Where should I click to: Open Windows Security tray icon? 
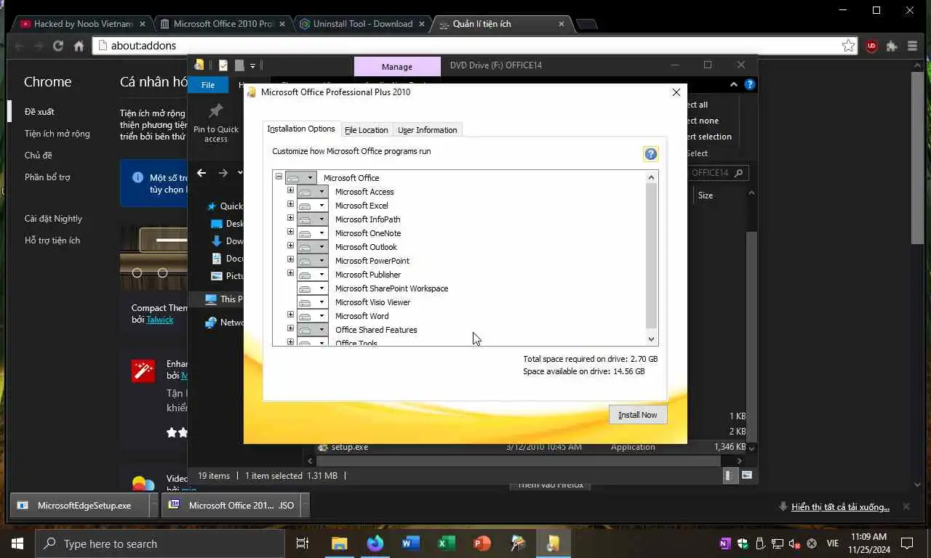click(743, 543)
